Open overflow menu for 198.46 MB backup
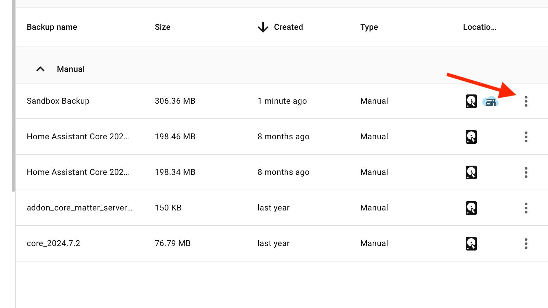This screenshot has height=308, width=548. pyautogui.click(x=526, y=137)
